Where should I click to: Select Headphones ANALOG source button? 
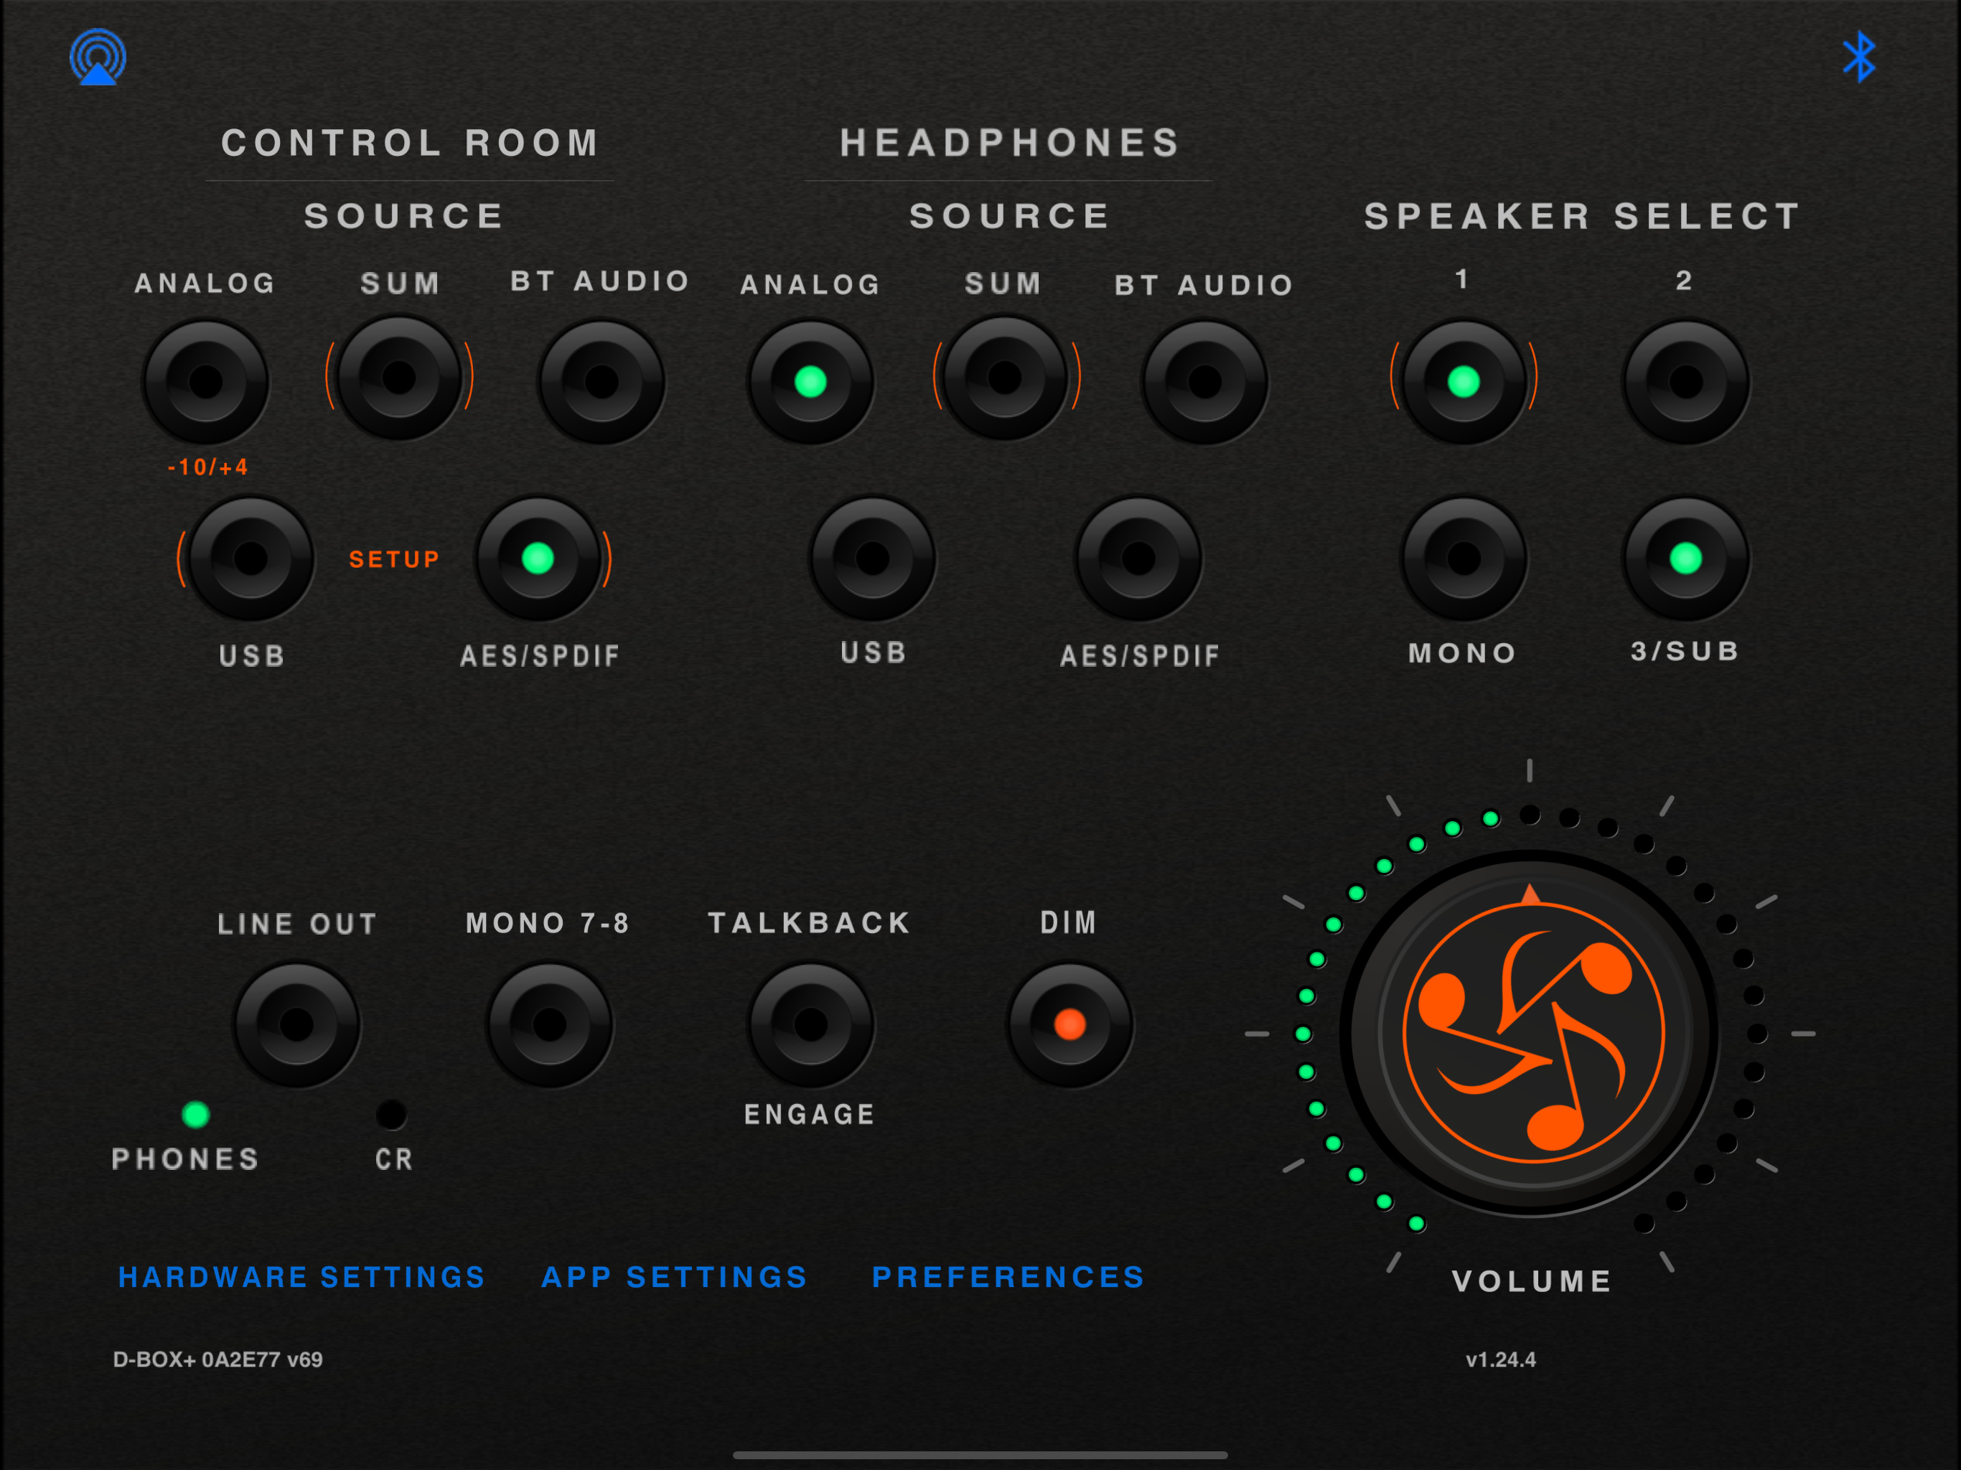[811, 382]
